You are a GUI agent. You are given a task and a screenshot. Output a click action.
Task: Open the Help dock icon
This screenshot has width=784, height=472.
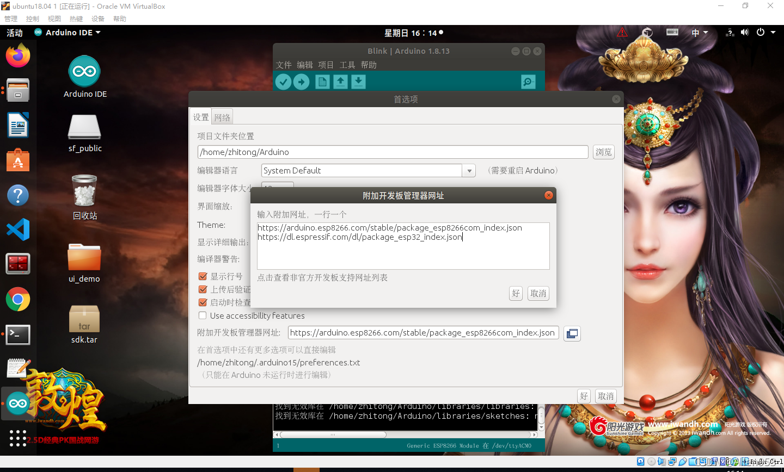[x=18, y=195]
